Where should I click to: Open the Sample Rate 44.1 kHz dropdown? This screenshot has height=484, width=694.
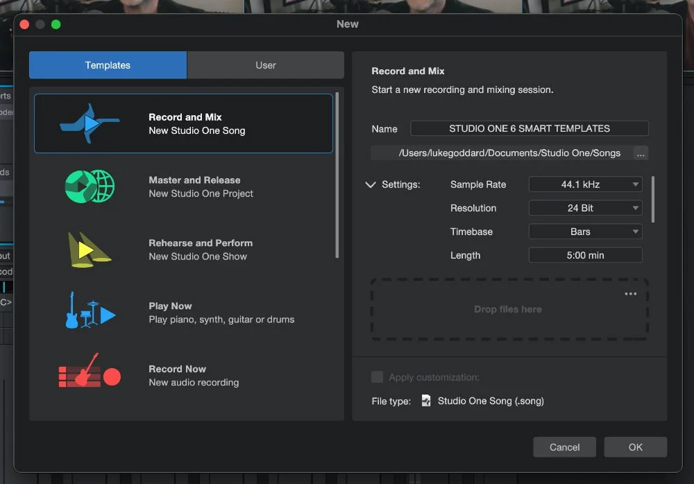coord(585,184)
